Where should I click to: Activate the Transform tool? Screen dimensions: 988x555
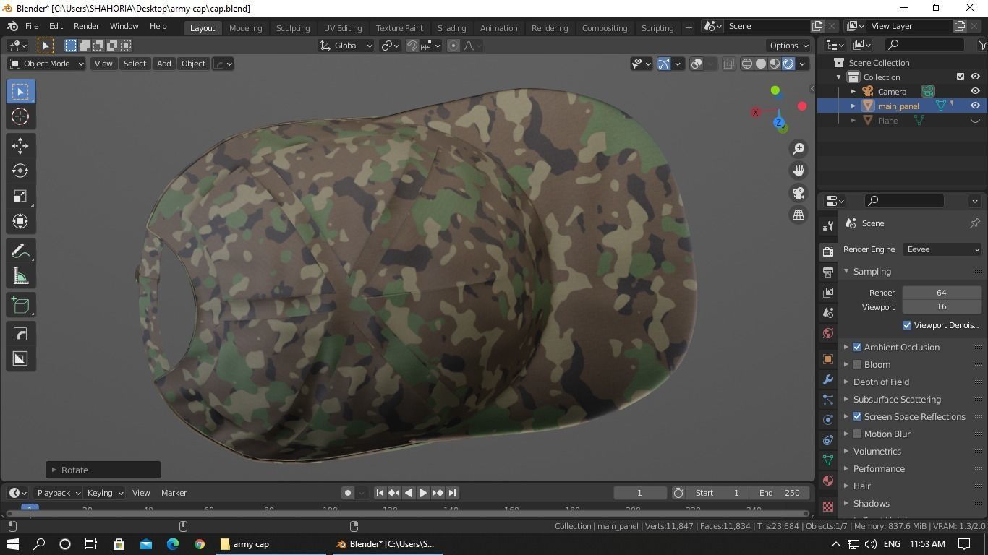pyautogui.click(x=20, y=221)
